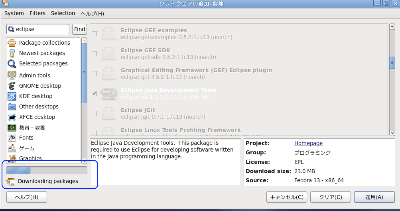Click the Find button
The width and height of the screenshot is (400, 211).
[x=80, y=29]
